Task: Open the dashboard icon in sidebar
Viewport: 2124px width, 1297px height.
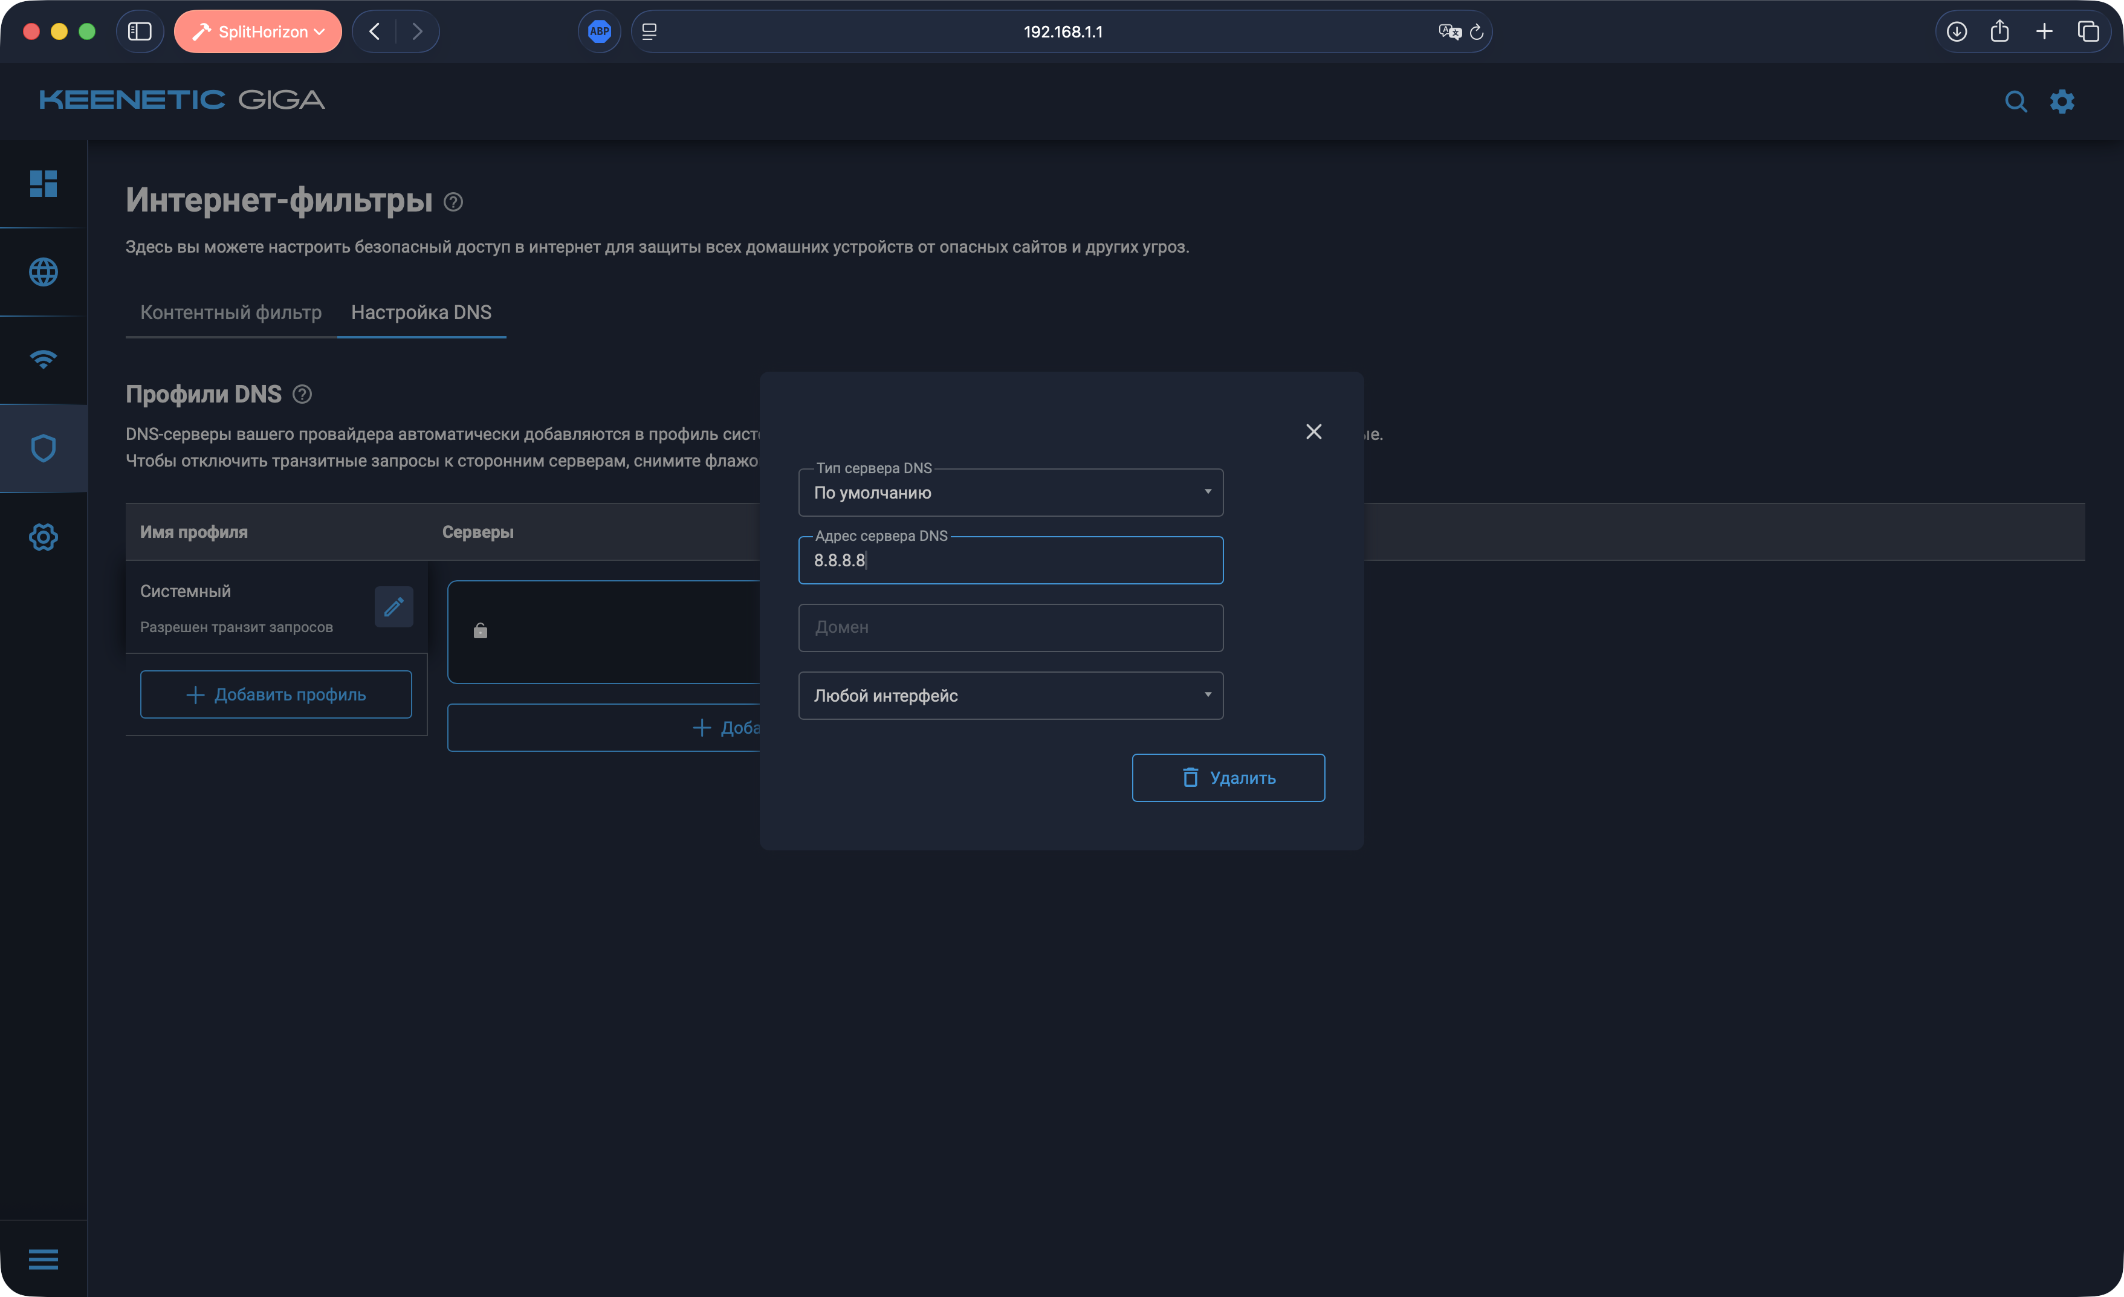Action: [43, 184]
